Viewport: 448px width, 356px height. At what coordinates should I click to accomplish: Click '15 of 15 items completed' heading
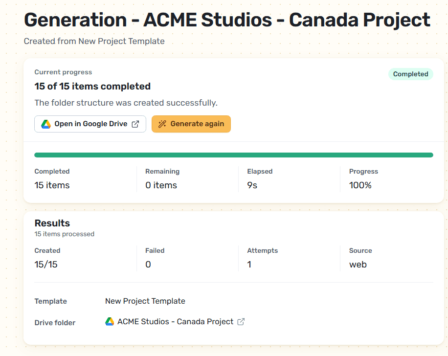(92, 86)
